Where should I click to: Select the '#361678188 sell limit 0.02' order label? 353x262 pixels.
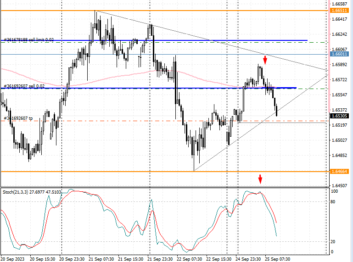(x=29, y=39)
